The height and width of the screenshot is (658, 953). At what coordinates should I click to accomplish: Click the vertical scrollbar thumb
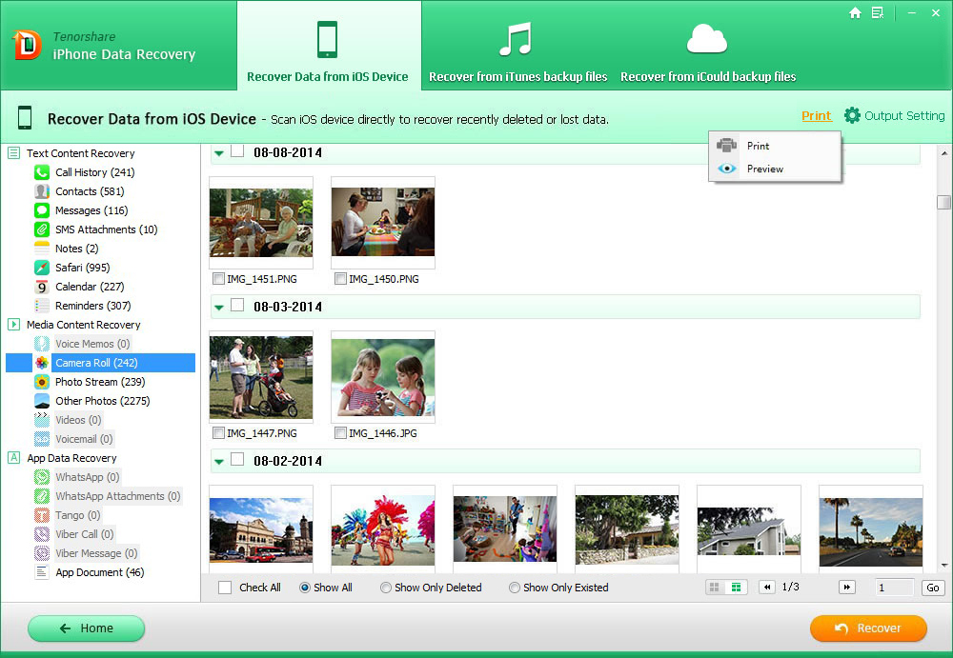point(943,202)
